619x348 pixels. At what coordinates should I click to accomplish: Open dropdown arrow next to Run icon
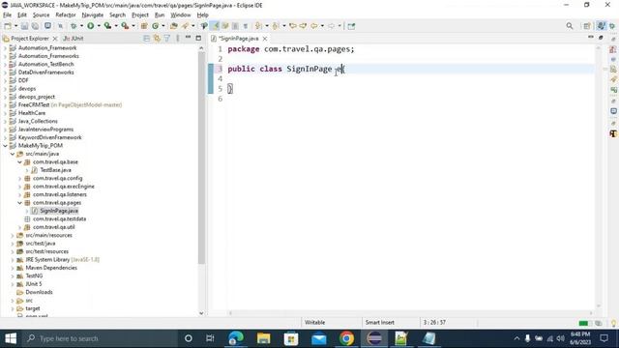click(x=99, y=26)
